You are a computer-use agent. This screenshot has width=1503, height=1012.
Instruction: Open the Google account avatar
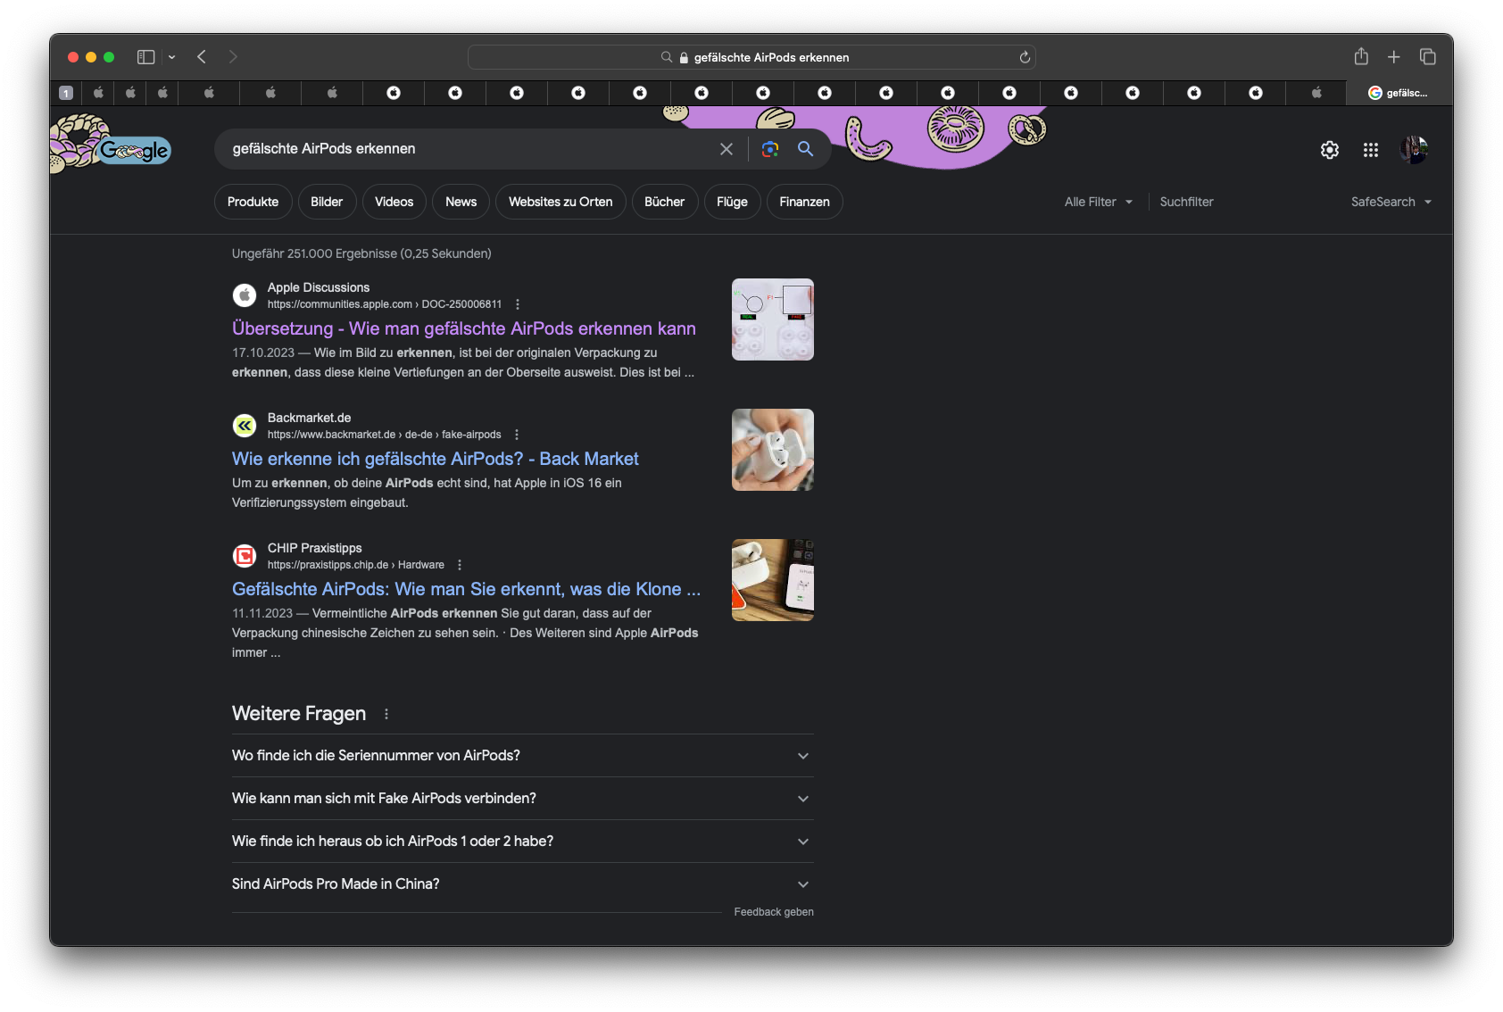[1414, 150]
